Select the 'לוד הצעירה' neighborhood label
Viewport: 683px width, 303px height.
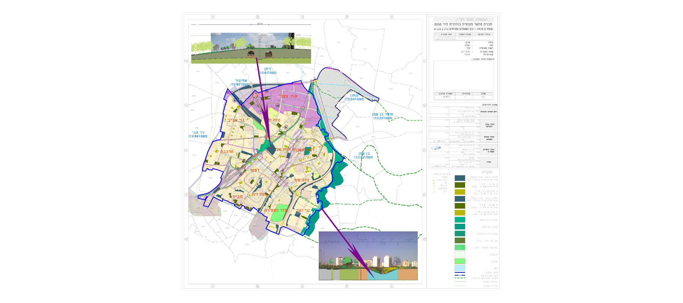(x=276, y=210)
